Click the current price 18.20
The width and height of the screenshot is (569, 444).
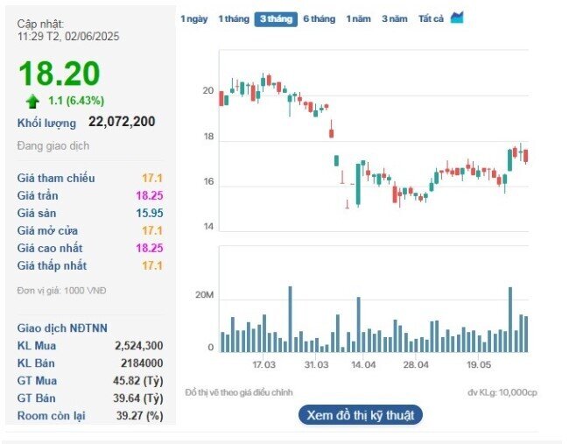click(60, 74)
